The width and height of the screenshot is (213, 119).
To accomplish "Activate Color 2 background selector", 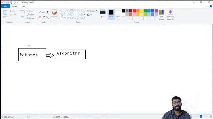I will pos(118,15).
